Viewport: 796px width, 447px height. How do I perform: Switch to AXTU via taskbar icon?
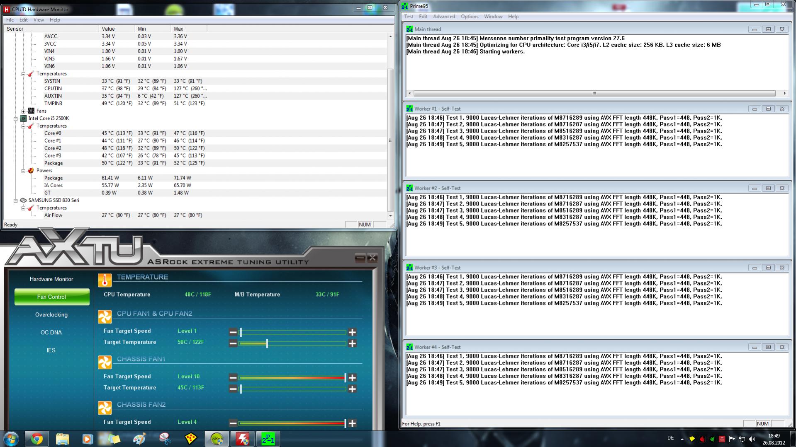(217, 439)
